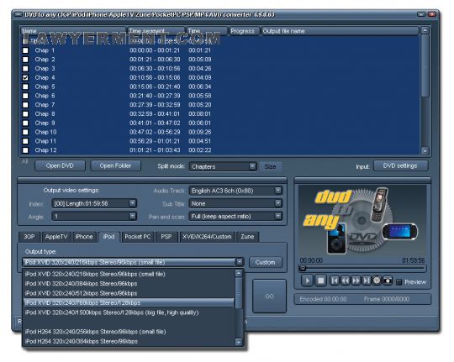Viewport: 454px width, 362px height.
Task: Click the chapter list scroll-down arrow
Action: (425, 150)
